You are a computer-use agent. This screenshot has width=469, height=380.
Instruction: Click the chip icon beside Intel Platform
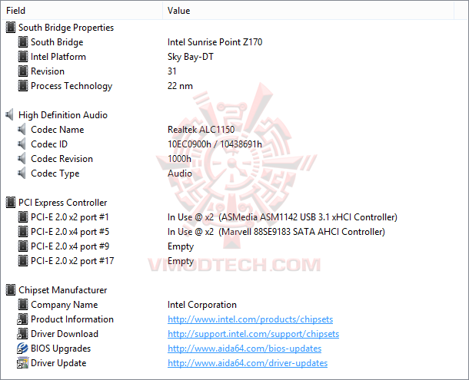23,57
